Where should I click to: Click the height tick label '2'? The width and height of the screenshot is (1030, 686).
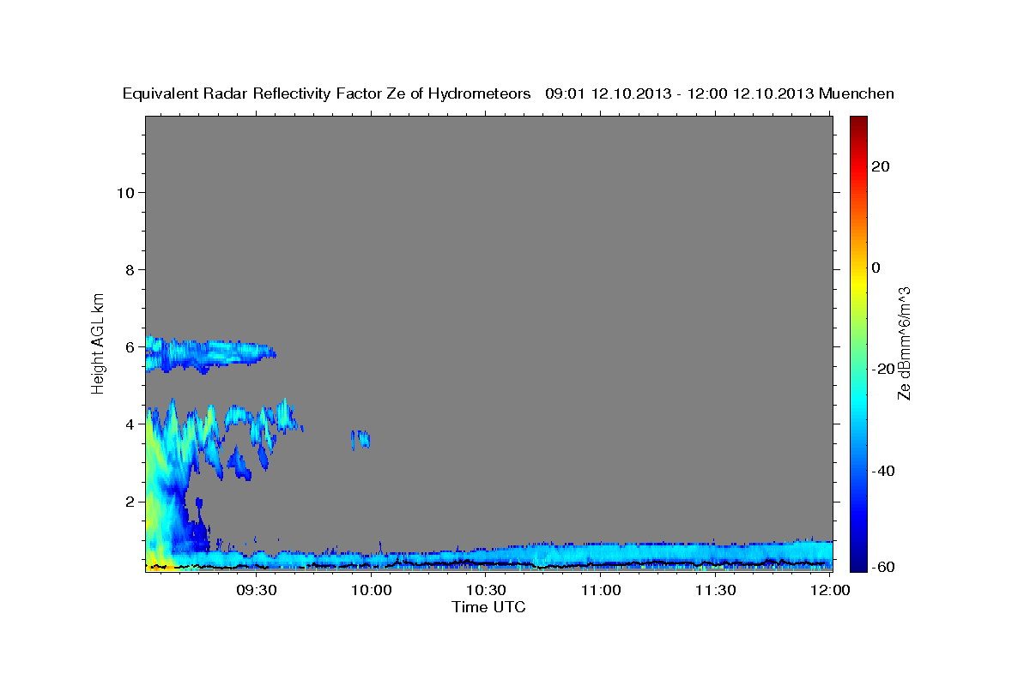click(130, 502)
